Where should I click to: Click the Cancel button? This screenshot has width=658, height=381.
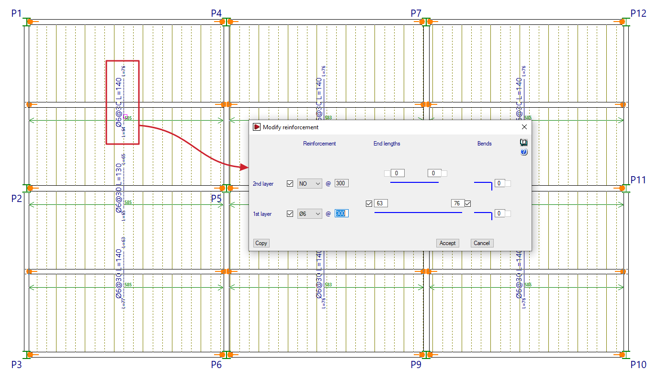coord(482,243)
